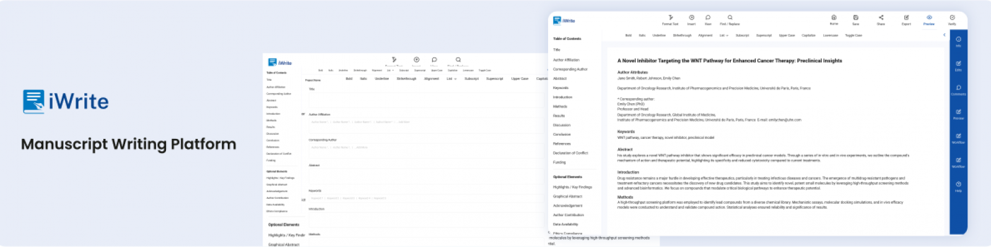Open Help in blue sidebar
The height and width of the screenshot is (247, 991).
pos(958,186)
